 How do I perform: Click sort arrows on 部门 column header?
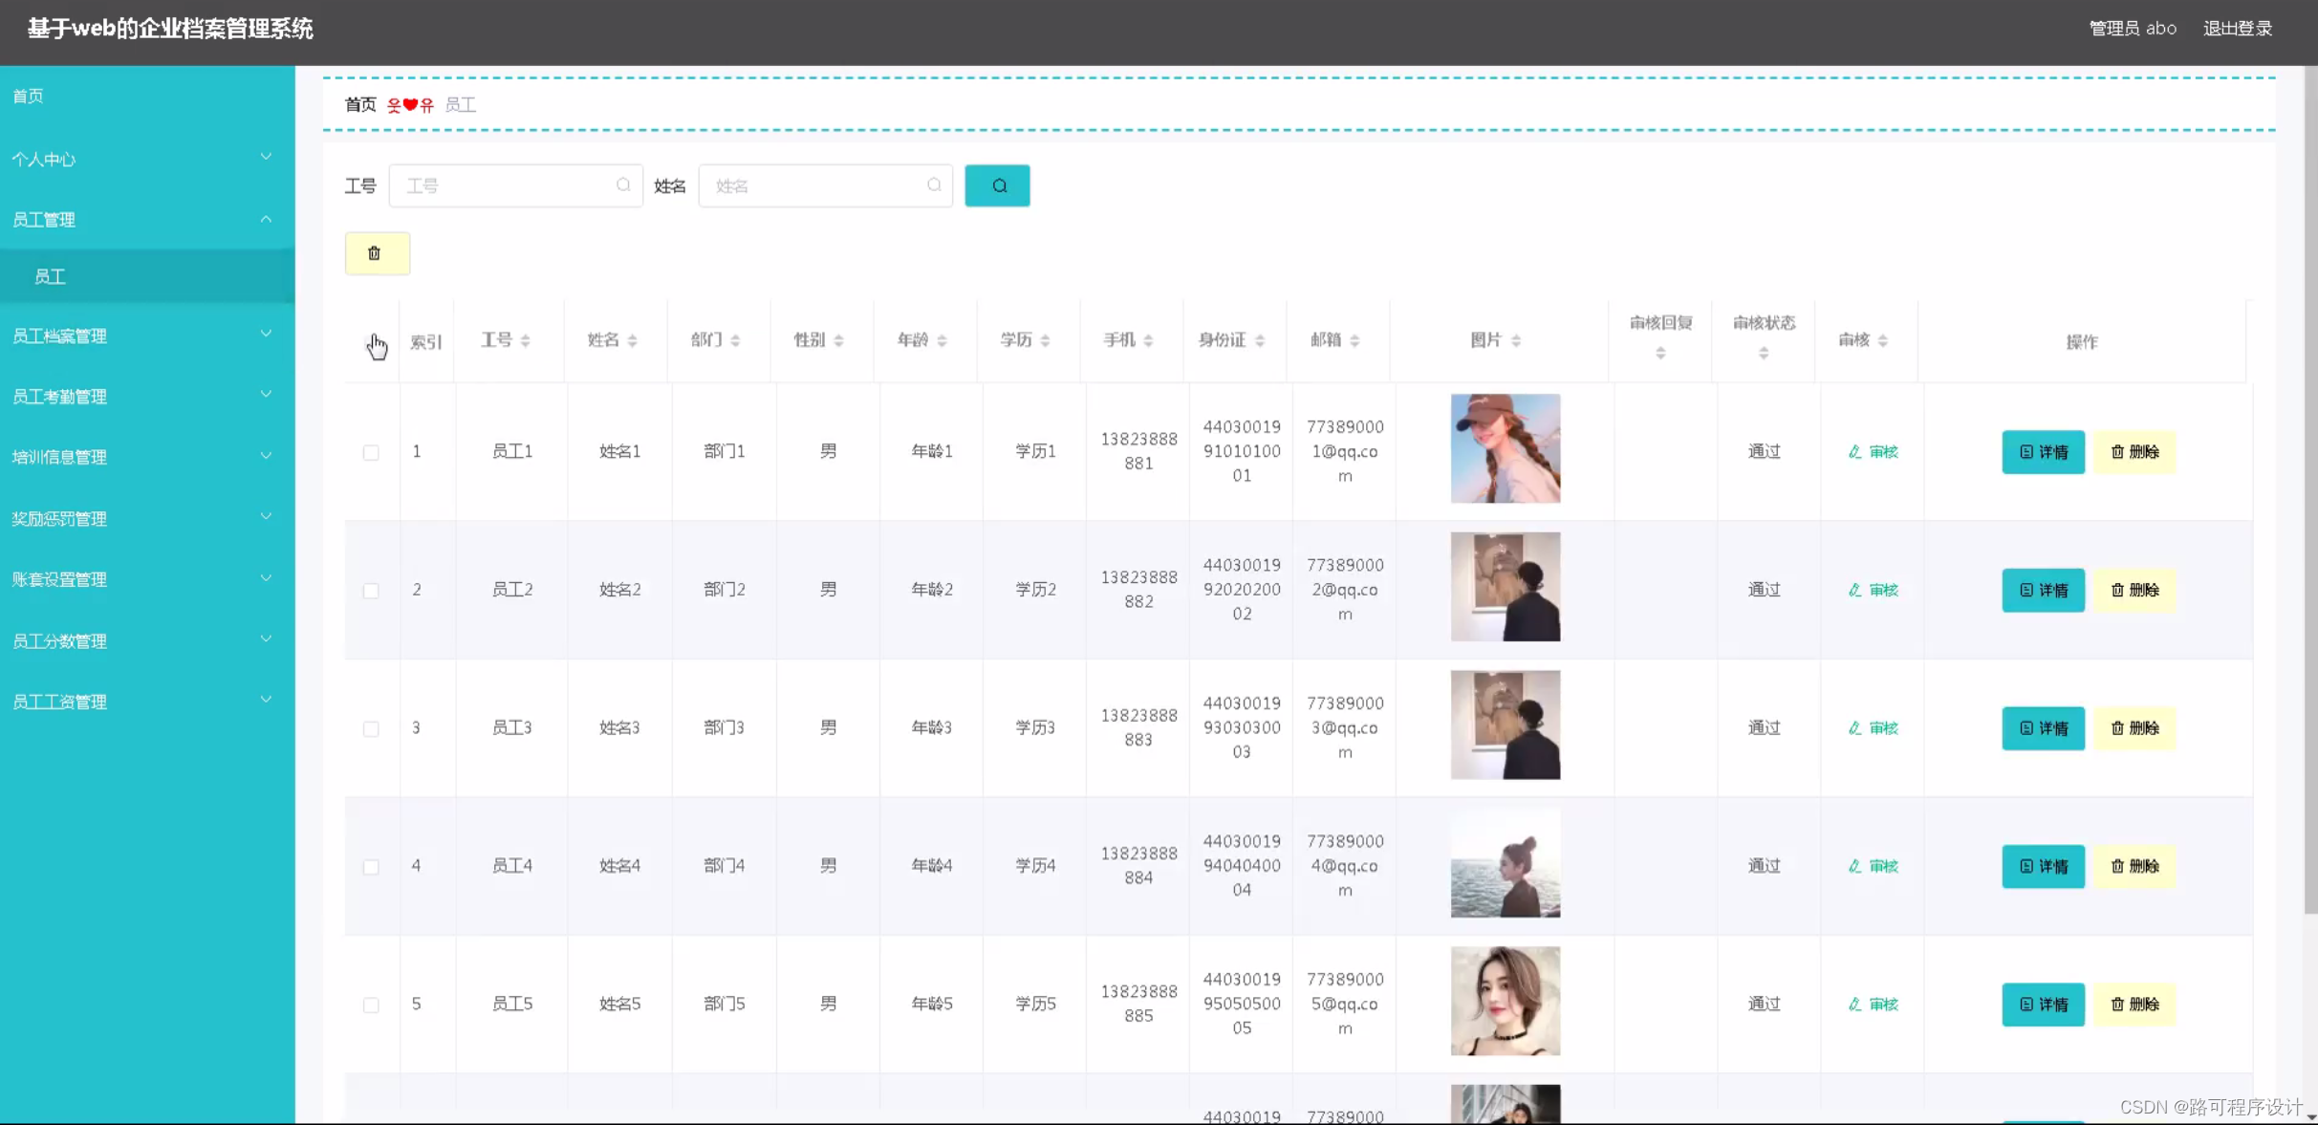click(x=735, y=340)
